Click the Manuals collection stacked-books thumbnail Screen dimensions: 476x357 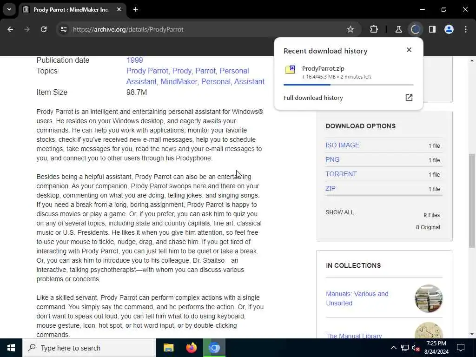click(429, 298)
